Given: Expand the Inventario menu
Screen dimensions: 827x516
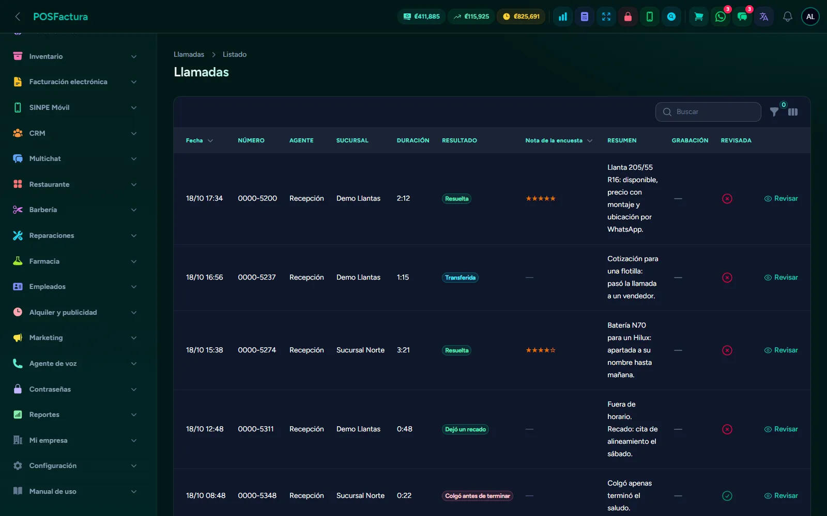Looking at the screenshot, I should 75,56.
